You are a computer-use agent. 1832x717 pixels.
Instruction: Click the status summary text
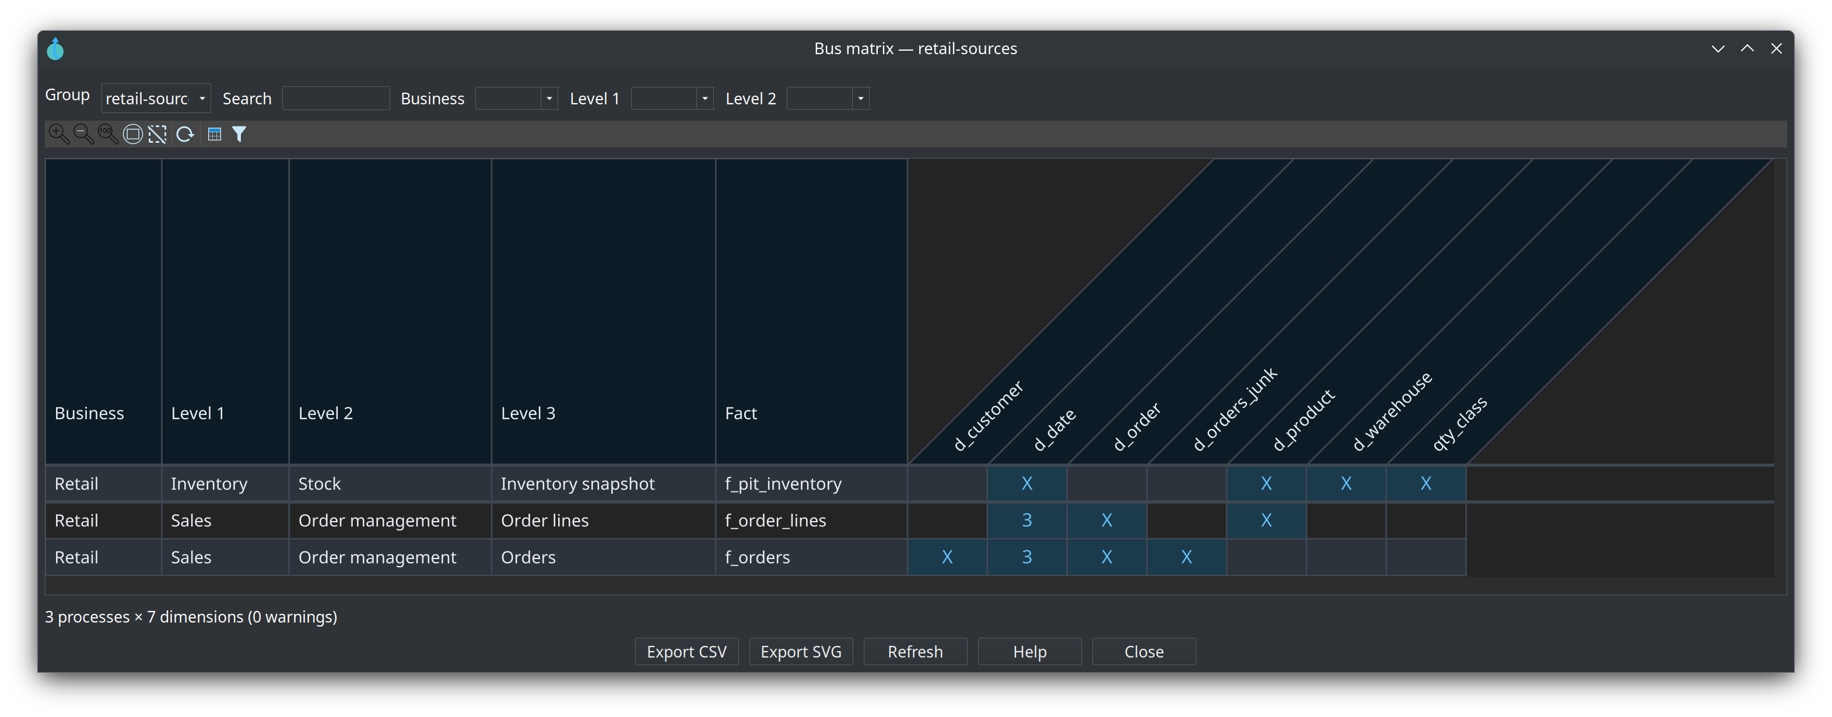pyautogui.click(x=191, y=616)
